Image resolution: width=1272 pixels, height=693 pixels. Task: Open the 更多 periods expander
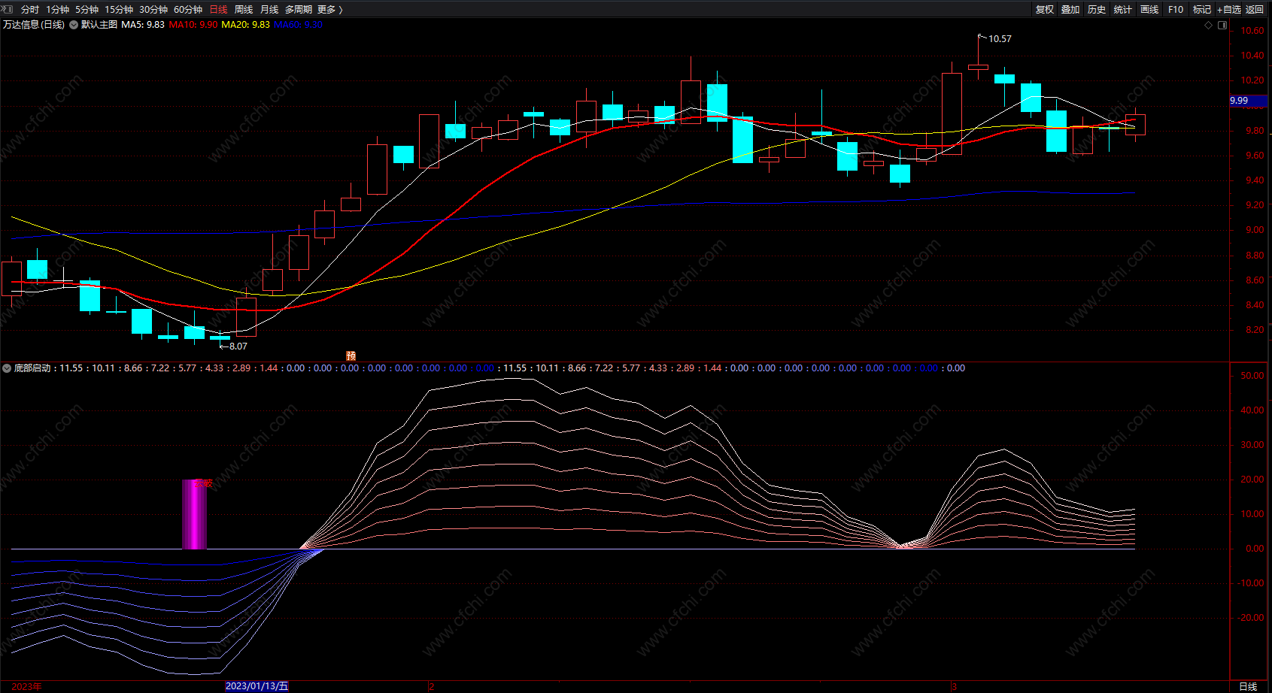330,9
